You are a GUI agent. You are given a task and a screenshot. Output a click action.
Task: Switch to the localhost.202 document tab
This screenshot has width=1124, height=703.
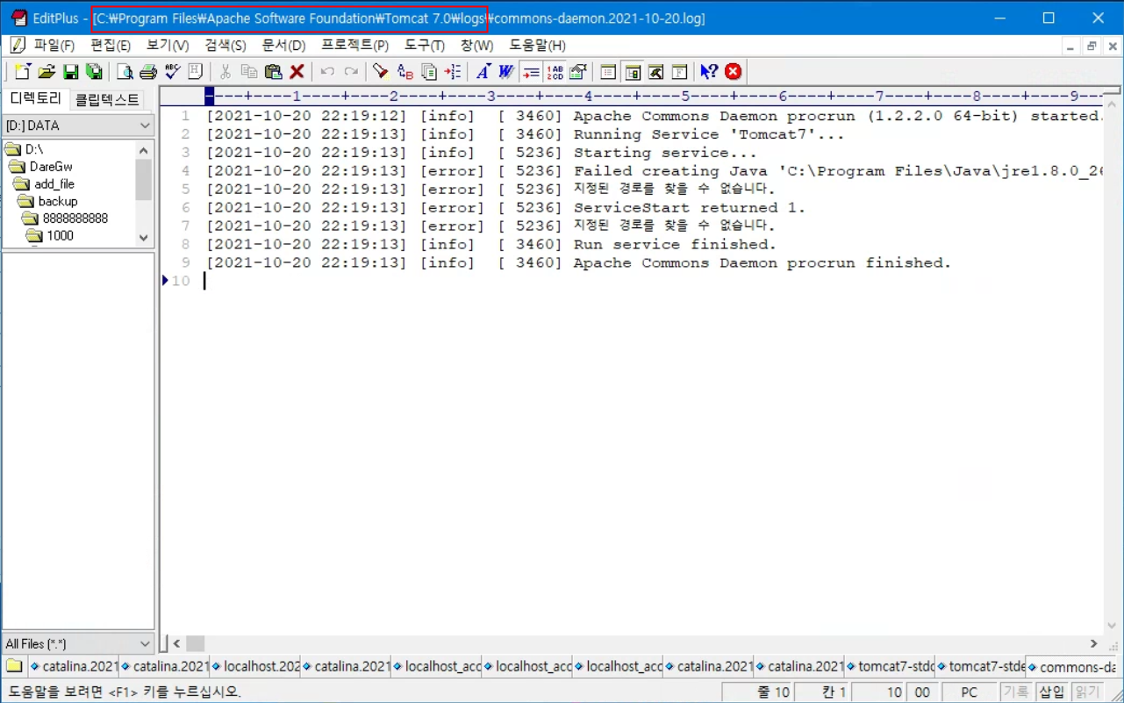(254, 667)
